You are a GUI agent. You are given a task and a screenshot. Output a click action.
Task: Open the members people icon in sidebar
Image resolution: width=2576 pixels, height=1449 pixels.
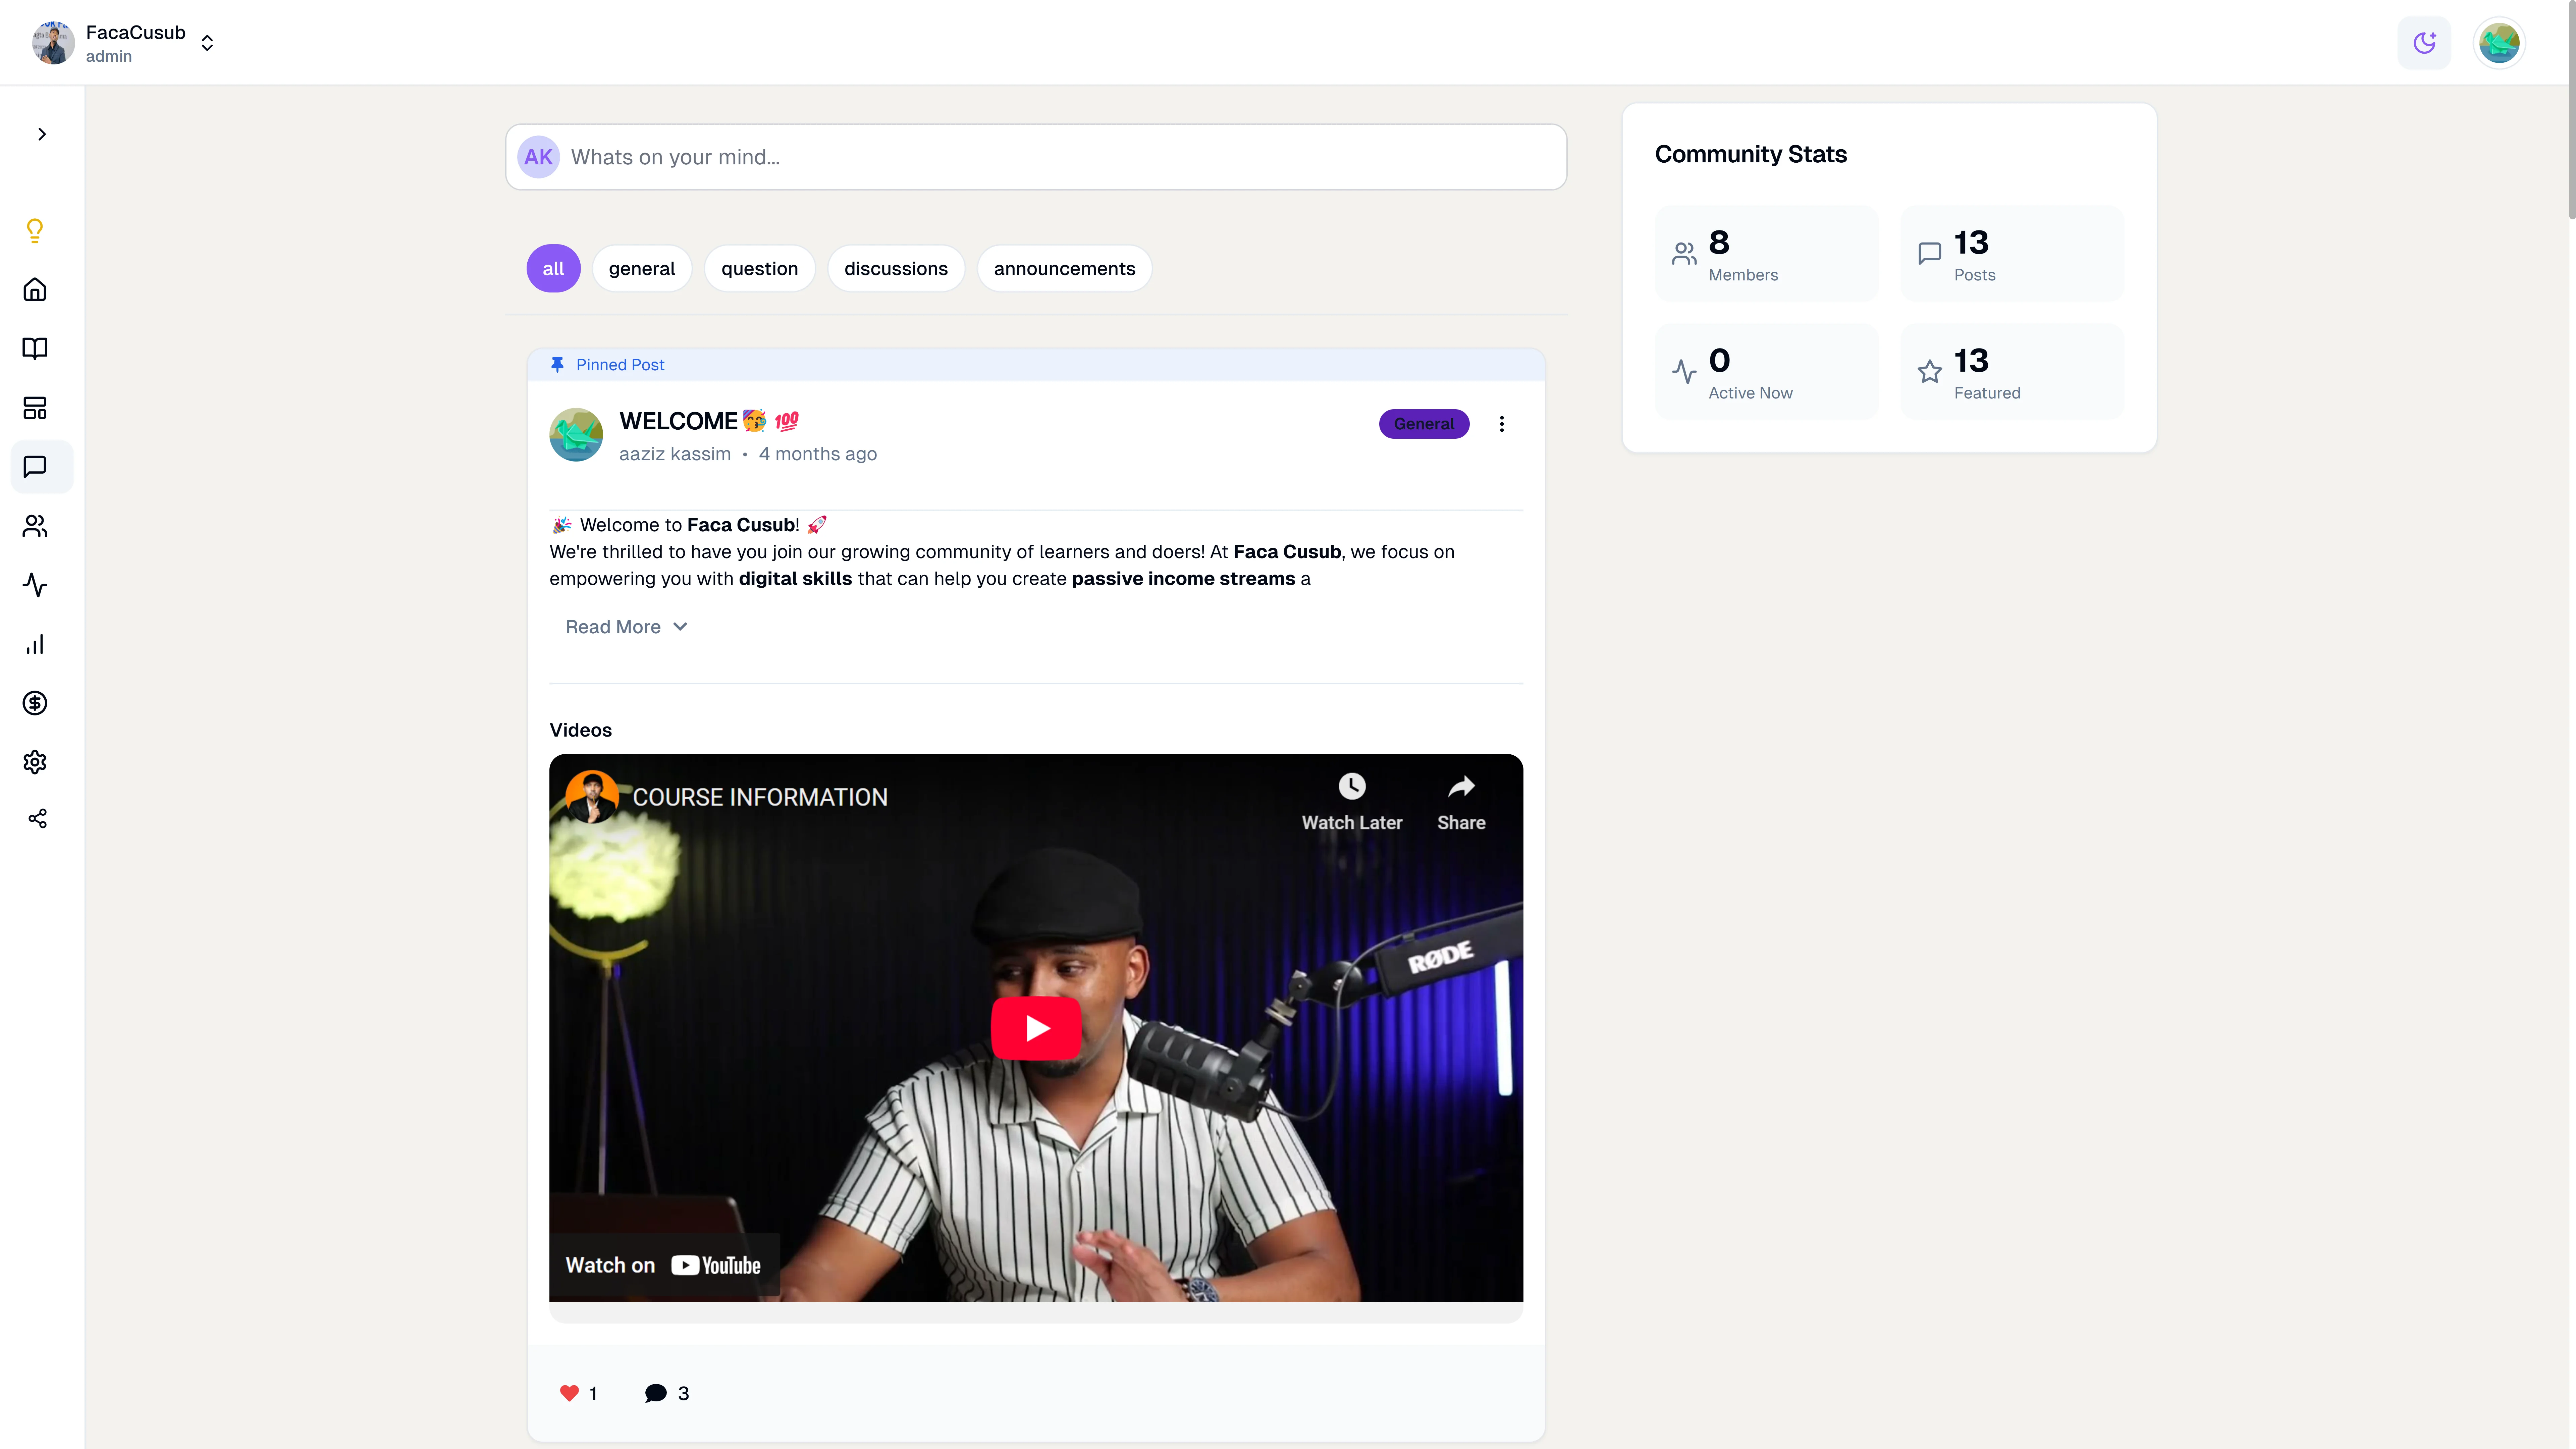(x=35, y=526)
